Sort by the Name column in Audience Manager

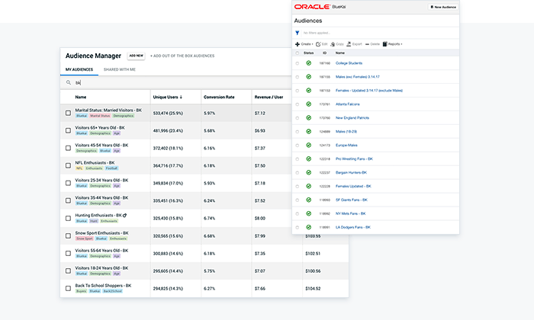[x=81, y=97]
